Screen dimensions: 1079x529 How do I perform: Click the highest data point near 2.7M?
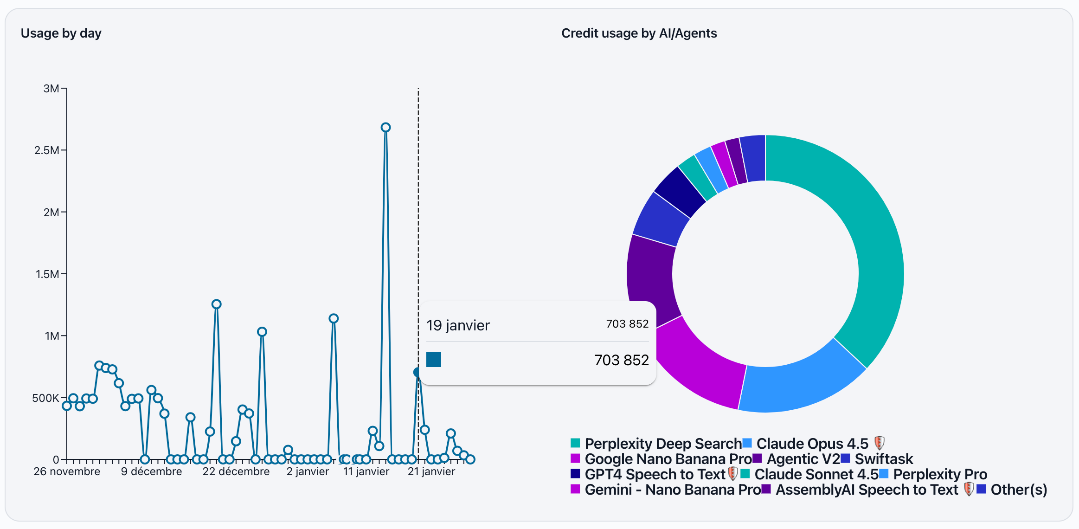coord(385,128)
